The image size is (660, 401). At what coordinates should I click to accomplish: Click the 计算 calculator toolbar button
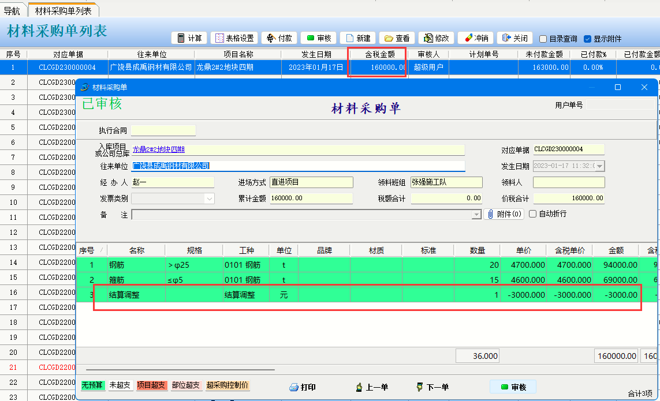[189, 38]
